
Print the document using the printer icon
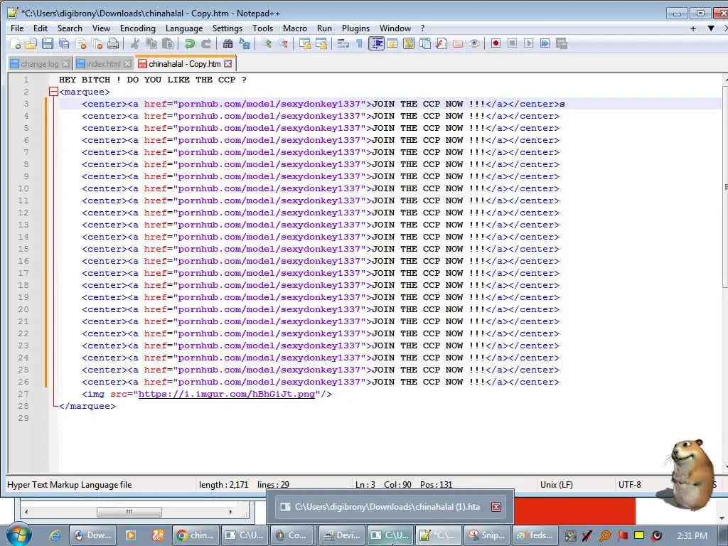coord(113,43)
